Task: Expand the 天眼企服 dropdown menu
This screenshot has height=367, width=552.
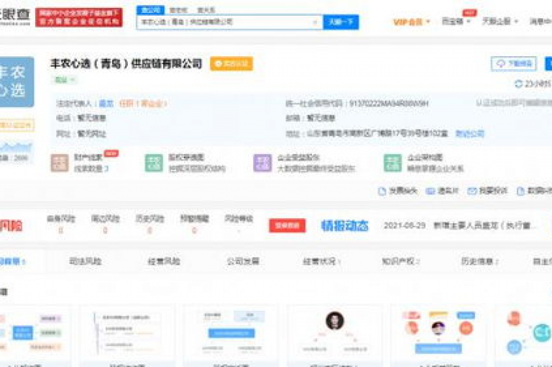Action: coord(500,21)
